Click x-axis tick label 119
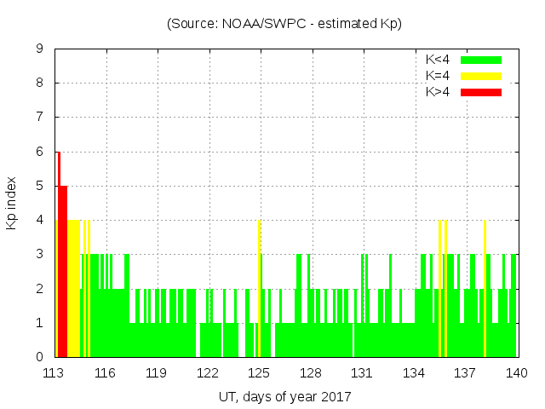The width and height of the screenshot is (545, 409). pyautogui.click(x=157, y=373)
